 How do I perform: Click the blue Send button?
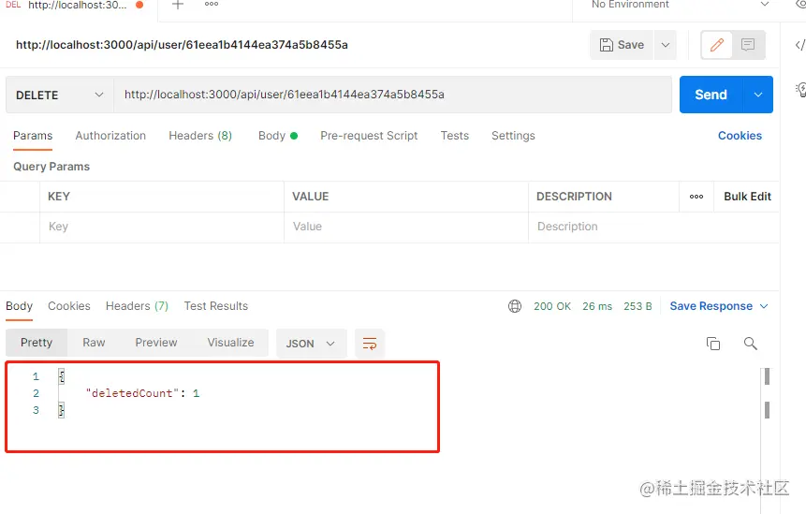pos(711,95)
